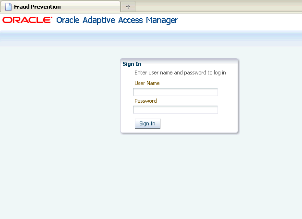Select the Fraud Prevention tab
The height and width of the screenshot is (219, 302).
60,7
